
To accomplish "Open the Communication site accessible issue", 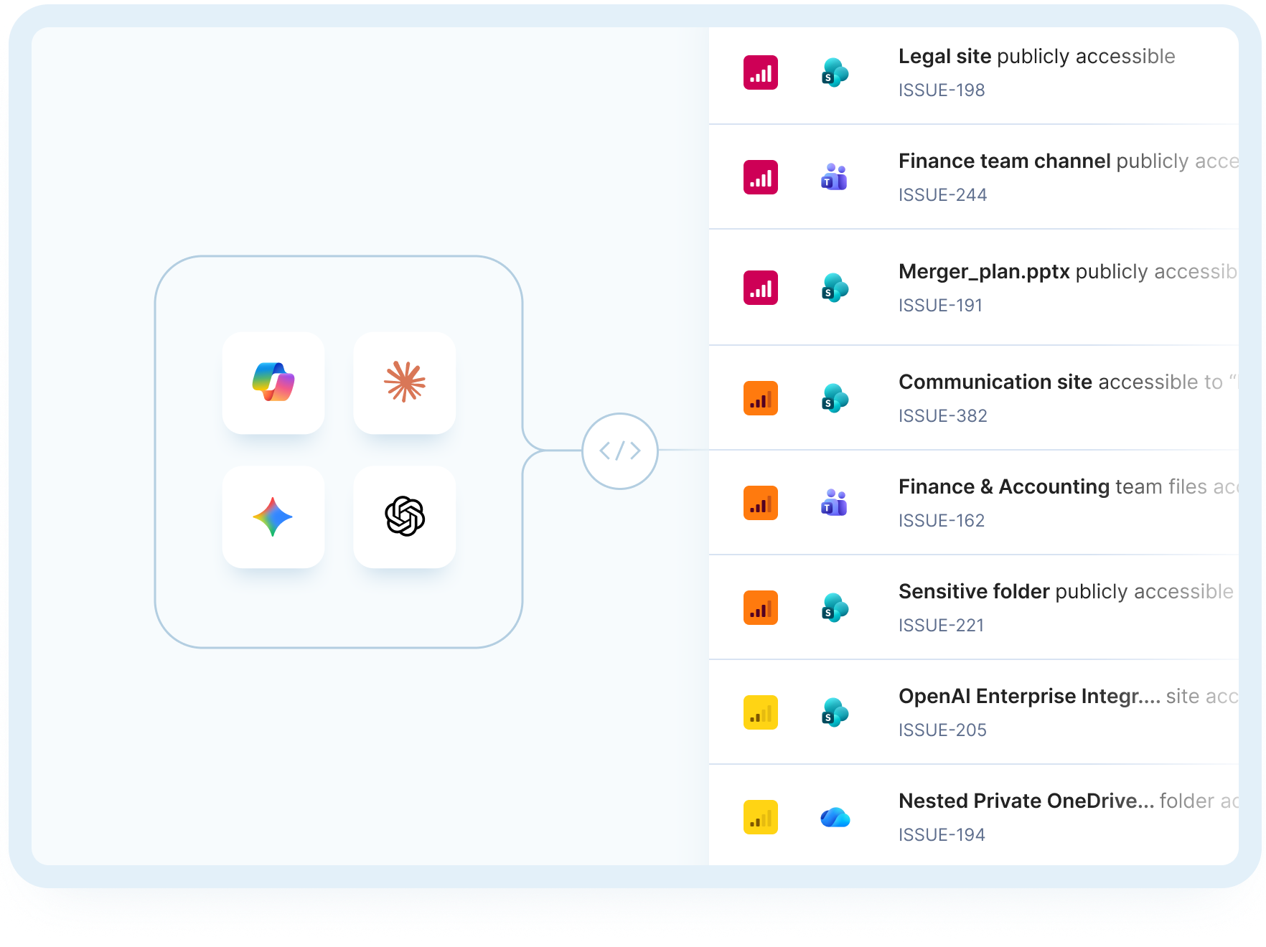I will [x=1069, y=382].
